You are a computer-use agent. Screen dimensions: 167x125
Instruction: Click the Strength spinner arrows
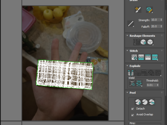pos(161,20)
